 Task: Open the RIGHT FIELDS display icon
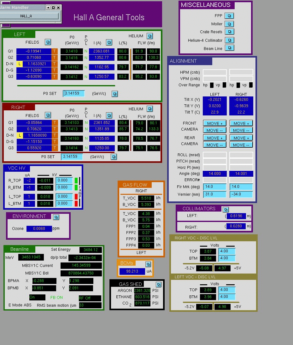[x=48, y=115]
